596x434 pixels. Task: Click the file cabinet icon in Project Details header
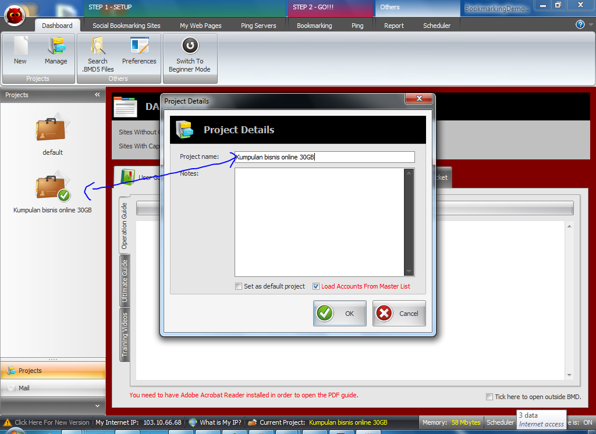click(185, 129)
